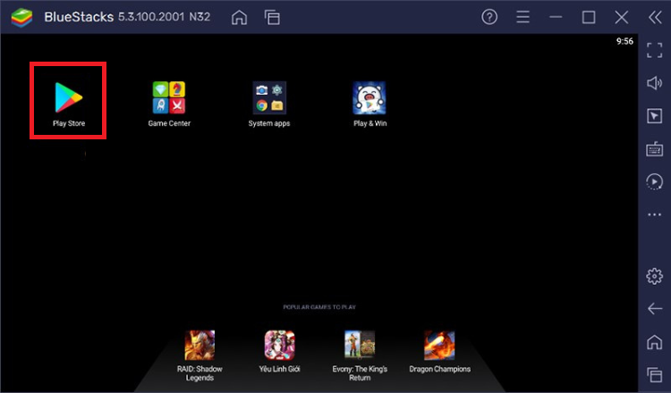Show more sidebar tools via three dots

coord(654,214)
